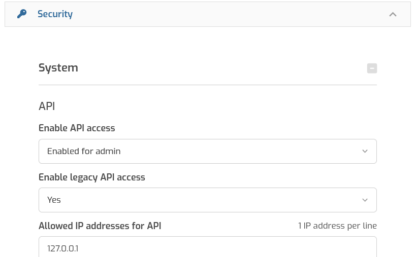Open the Enable legacy API access dropdown
The image size is (416, 257).
click(x=207, y=200)
